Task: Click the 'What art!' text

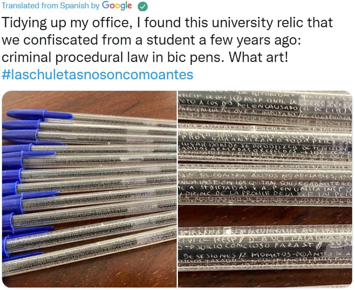Action: (x=259, y=57)
